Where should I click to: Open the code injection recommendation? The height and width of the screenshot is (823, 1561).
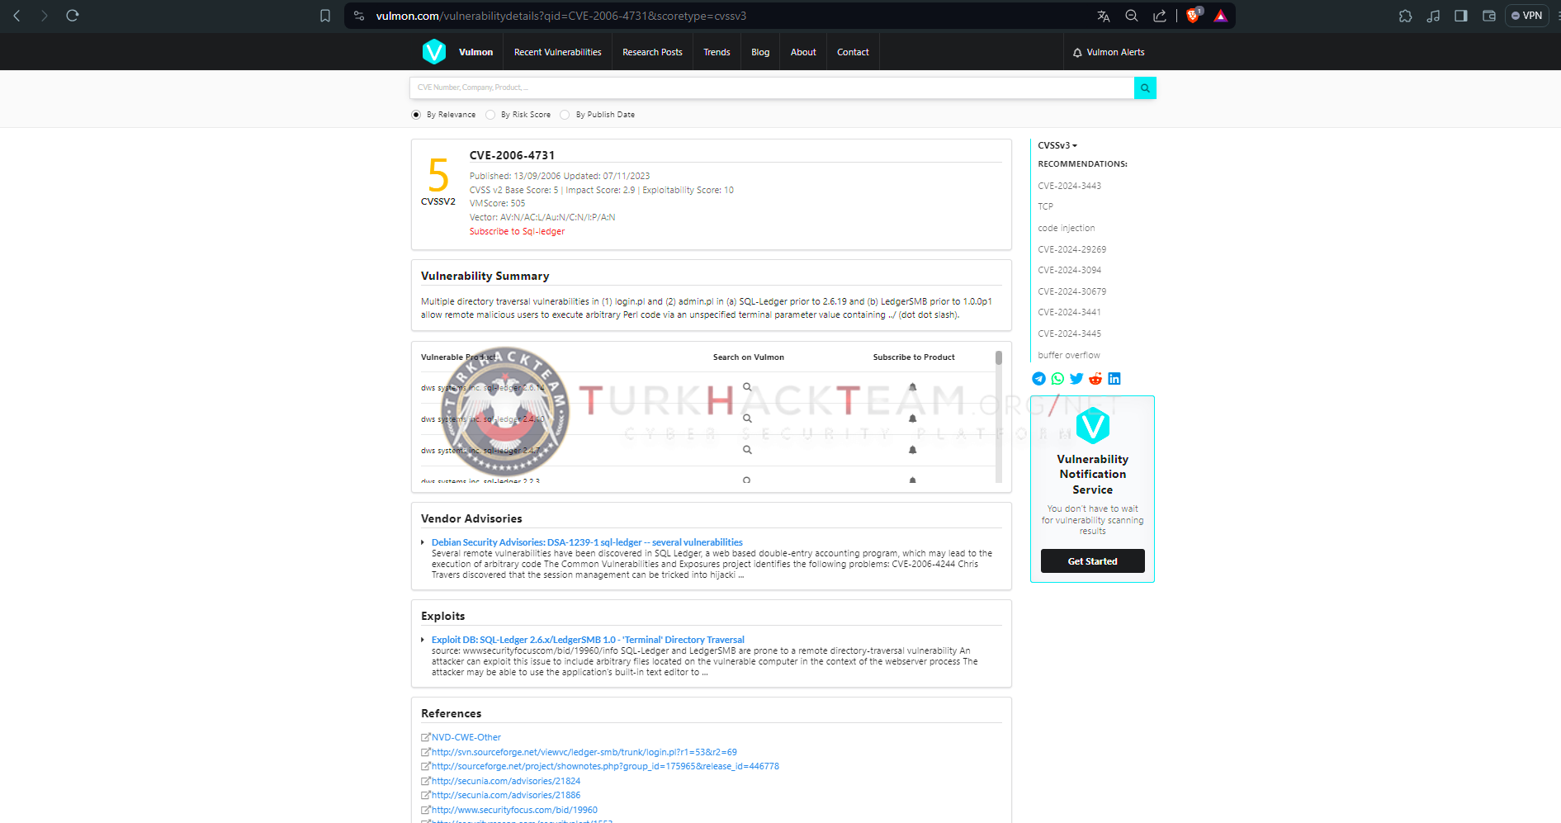(x=1066, y=228)
